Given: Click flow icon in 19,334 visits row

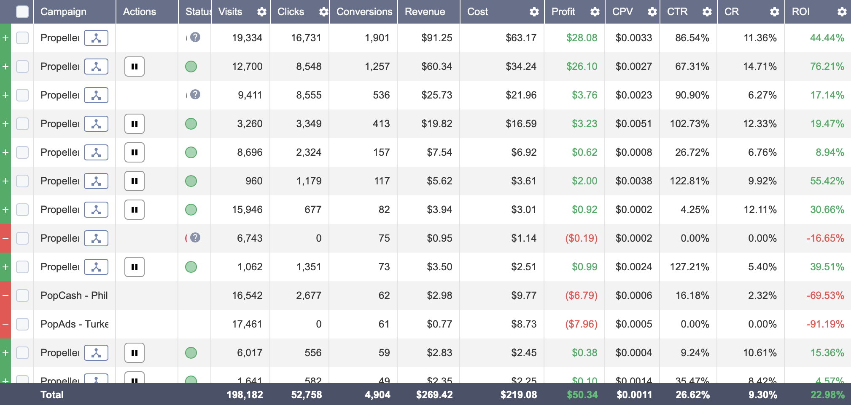Looking at the screenshot, I should coord(96,38).
